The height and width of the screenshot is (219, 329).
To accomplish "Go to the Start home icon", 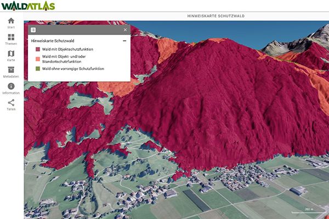I will [11, 21].
